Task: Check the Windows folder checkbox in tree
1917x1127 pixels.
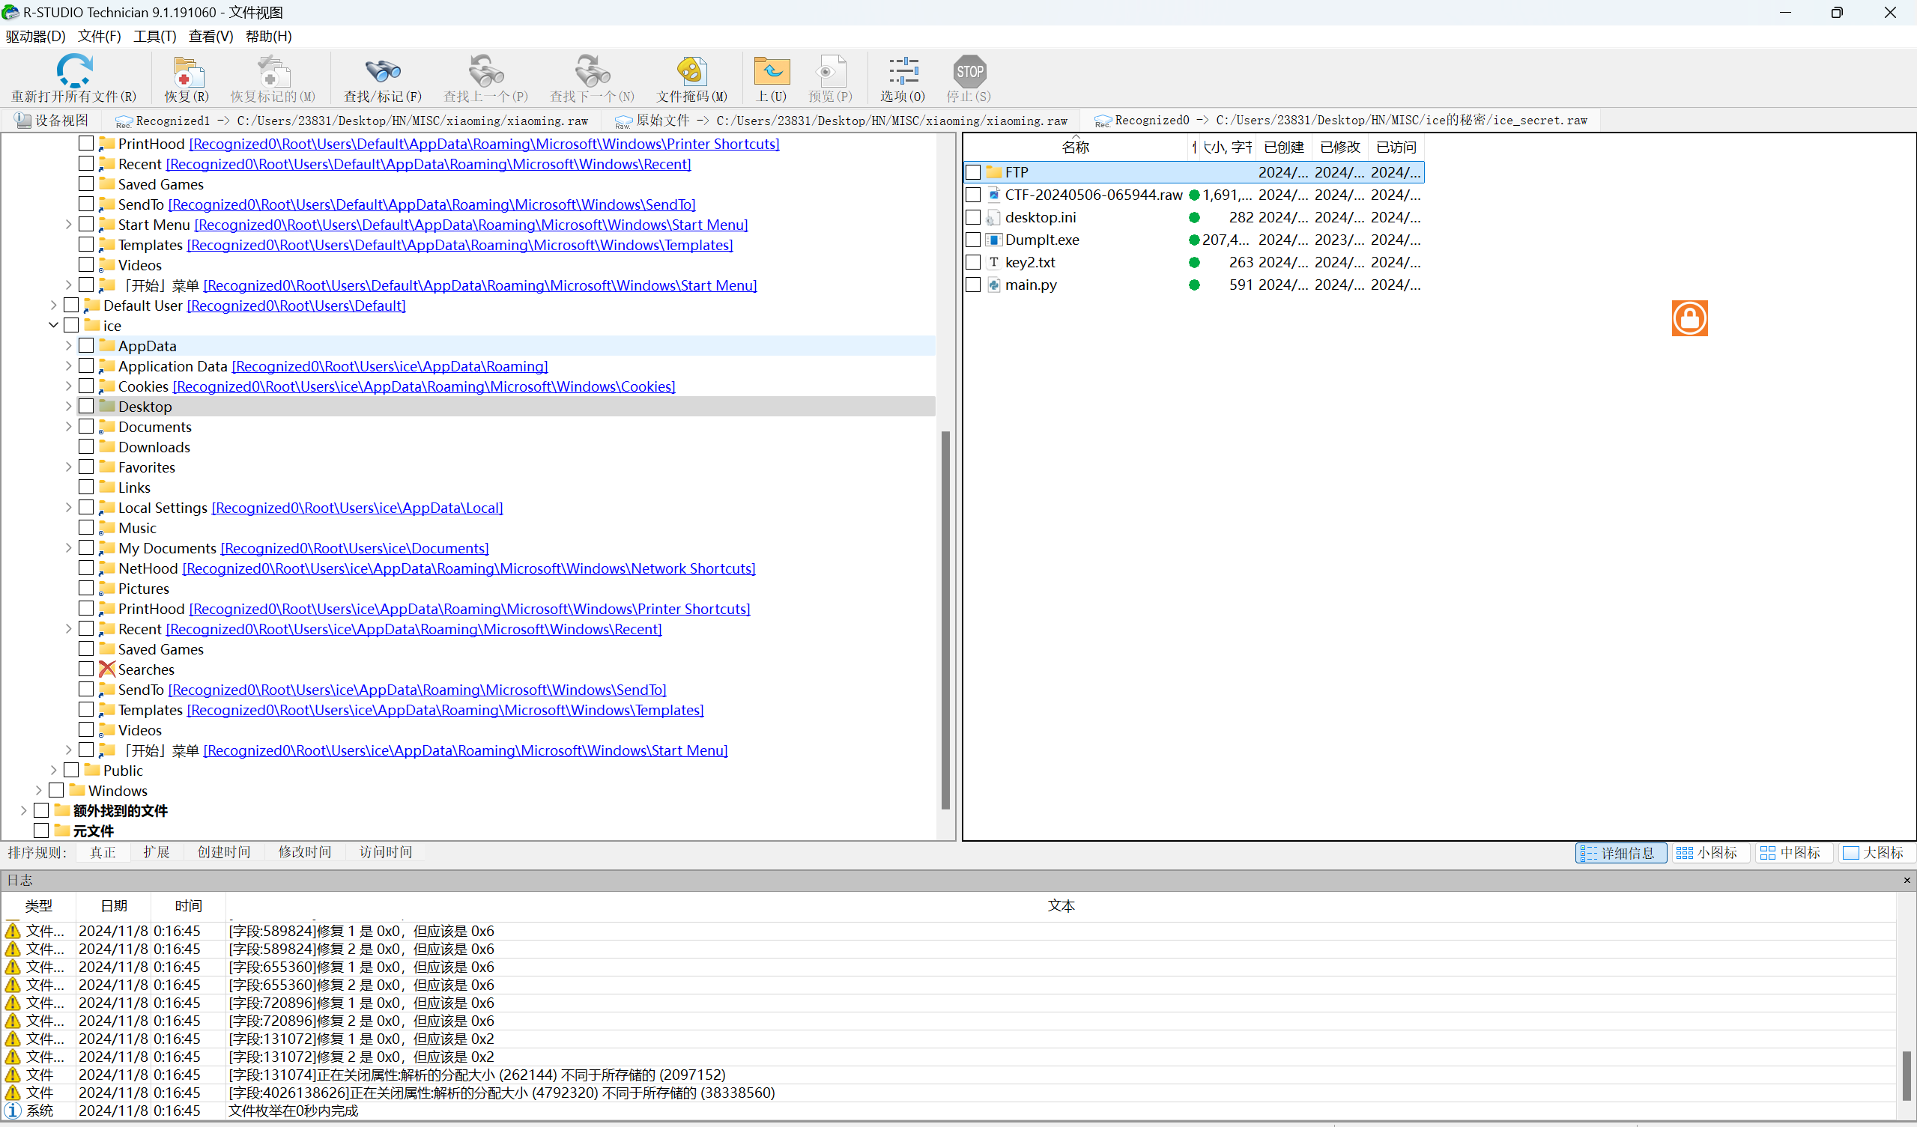Action: 56,790
